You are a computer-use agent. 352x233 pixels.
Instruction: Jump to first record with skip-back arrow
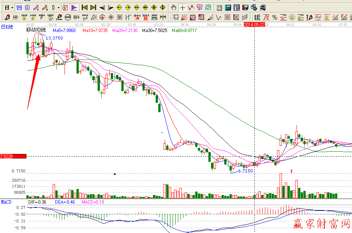pyautogui.click(x=85, y=7)
